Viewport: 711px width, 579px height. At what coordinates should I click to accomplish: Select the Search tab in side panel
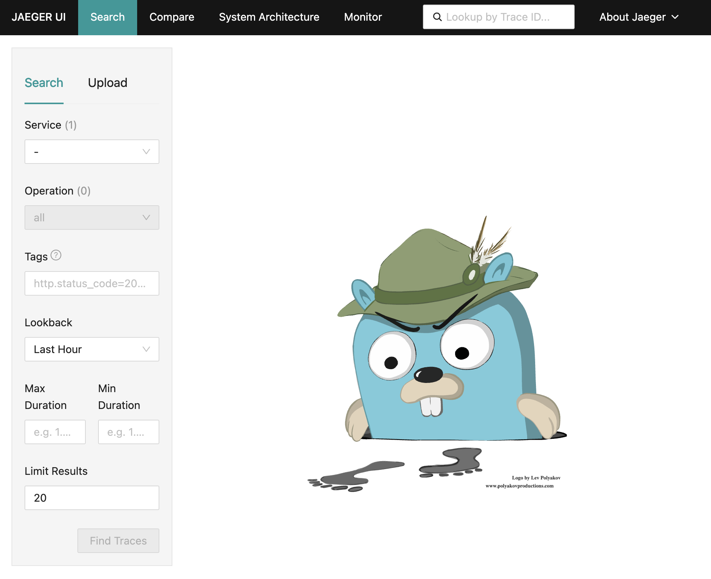pyautogui.click(x=44, y=83)
